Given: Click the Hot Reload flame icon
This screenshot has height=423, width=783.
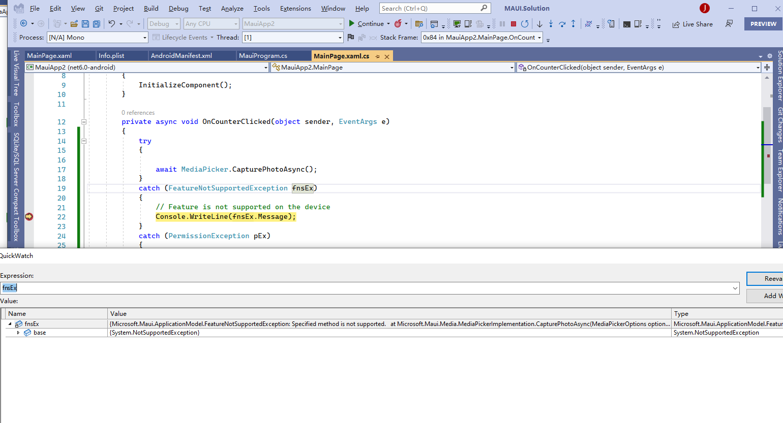Looking at the screenshot, I should tap(398, 24).
